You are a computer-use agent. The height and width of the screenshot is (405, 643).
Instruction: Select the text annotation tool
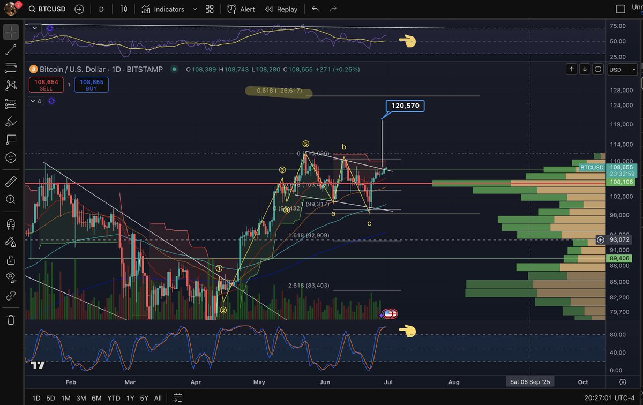[x=11, y=139]
